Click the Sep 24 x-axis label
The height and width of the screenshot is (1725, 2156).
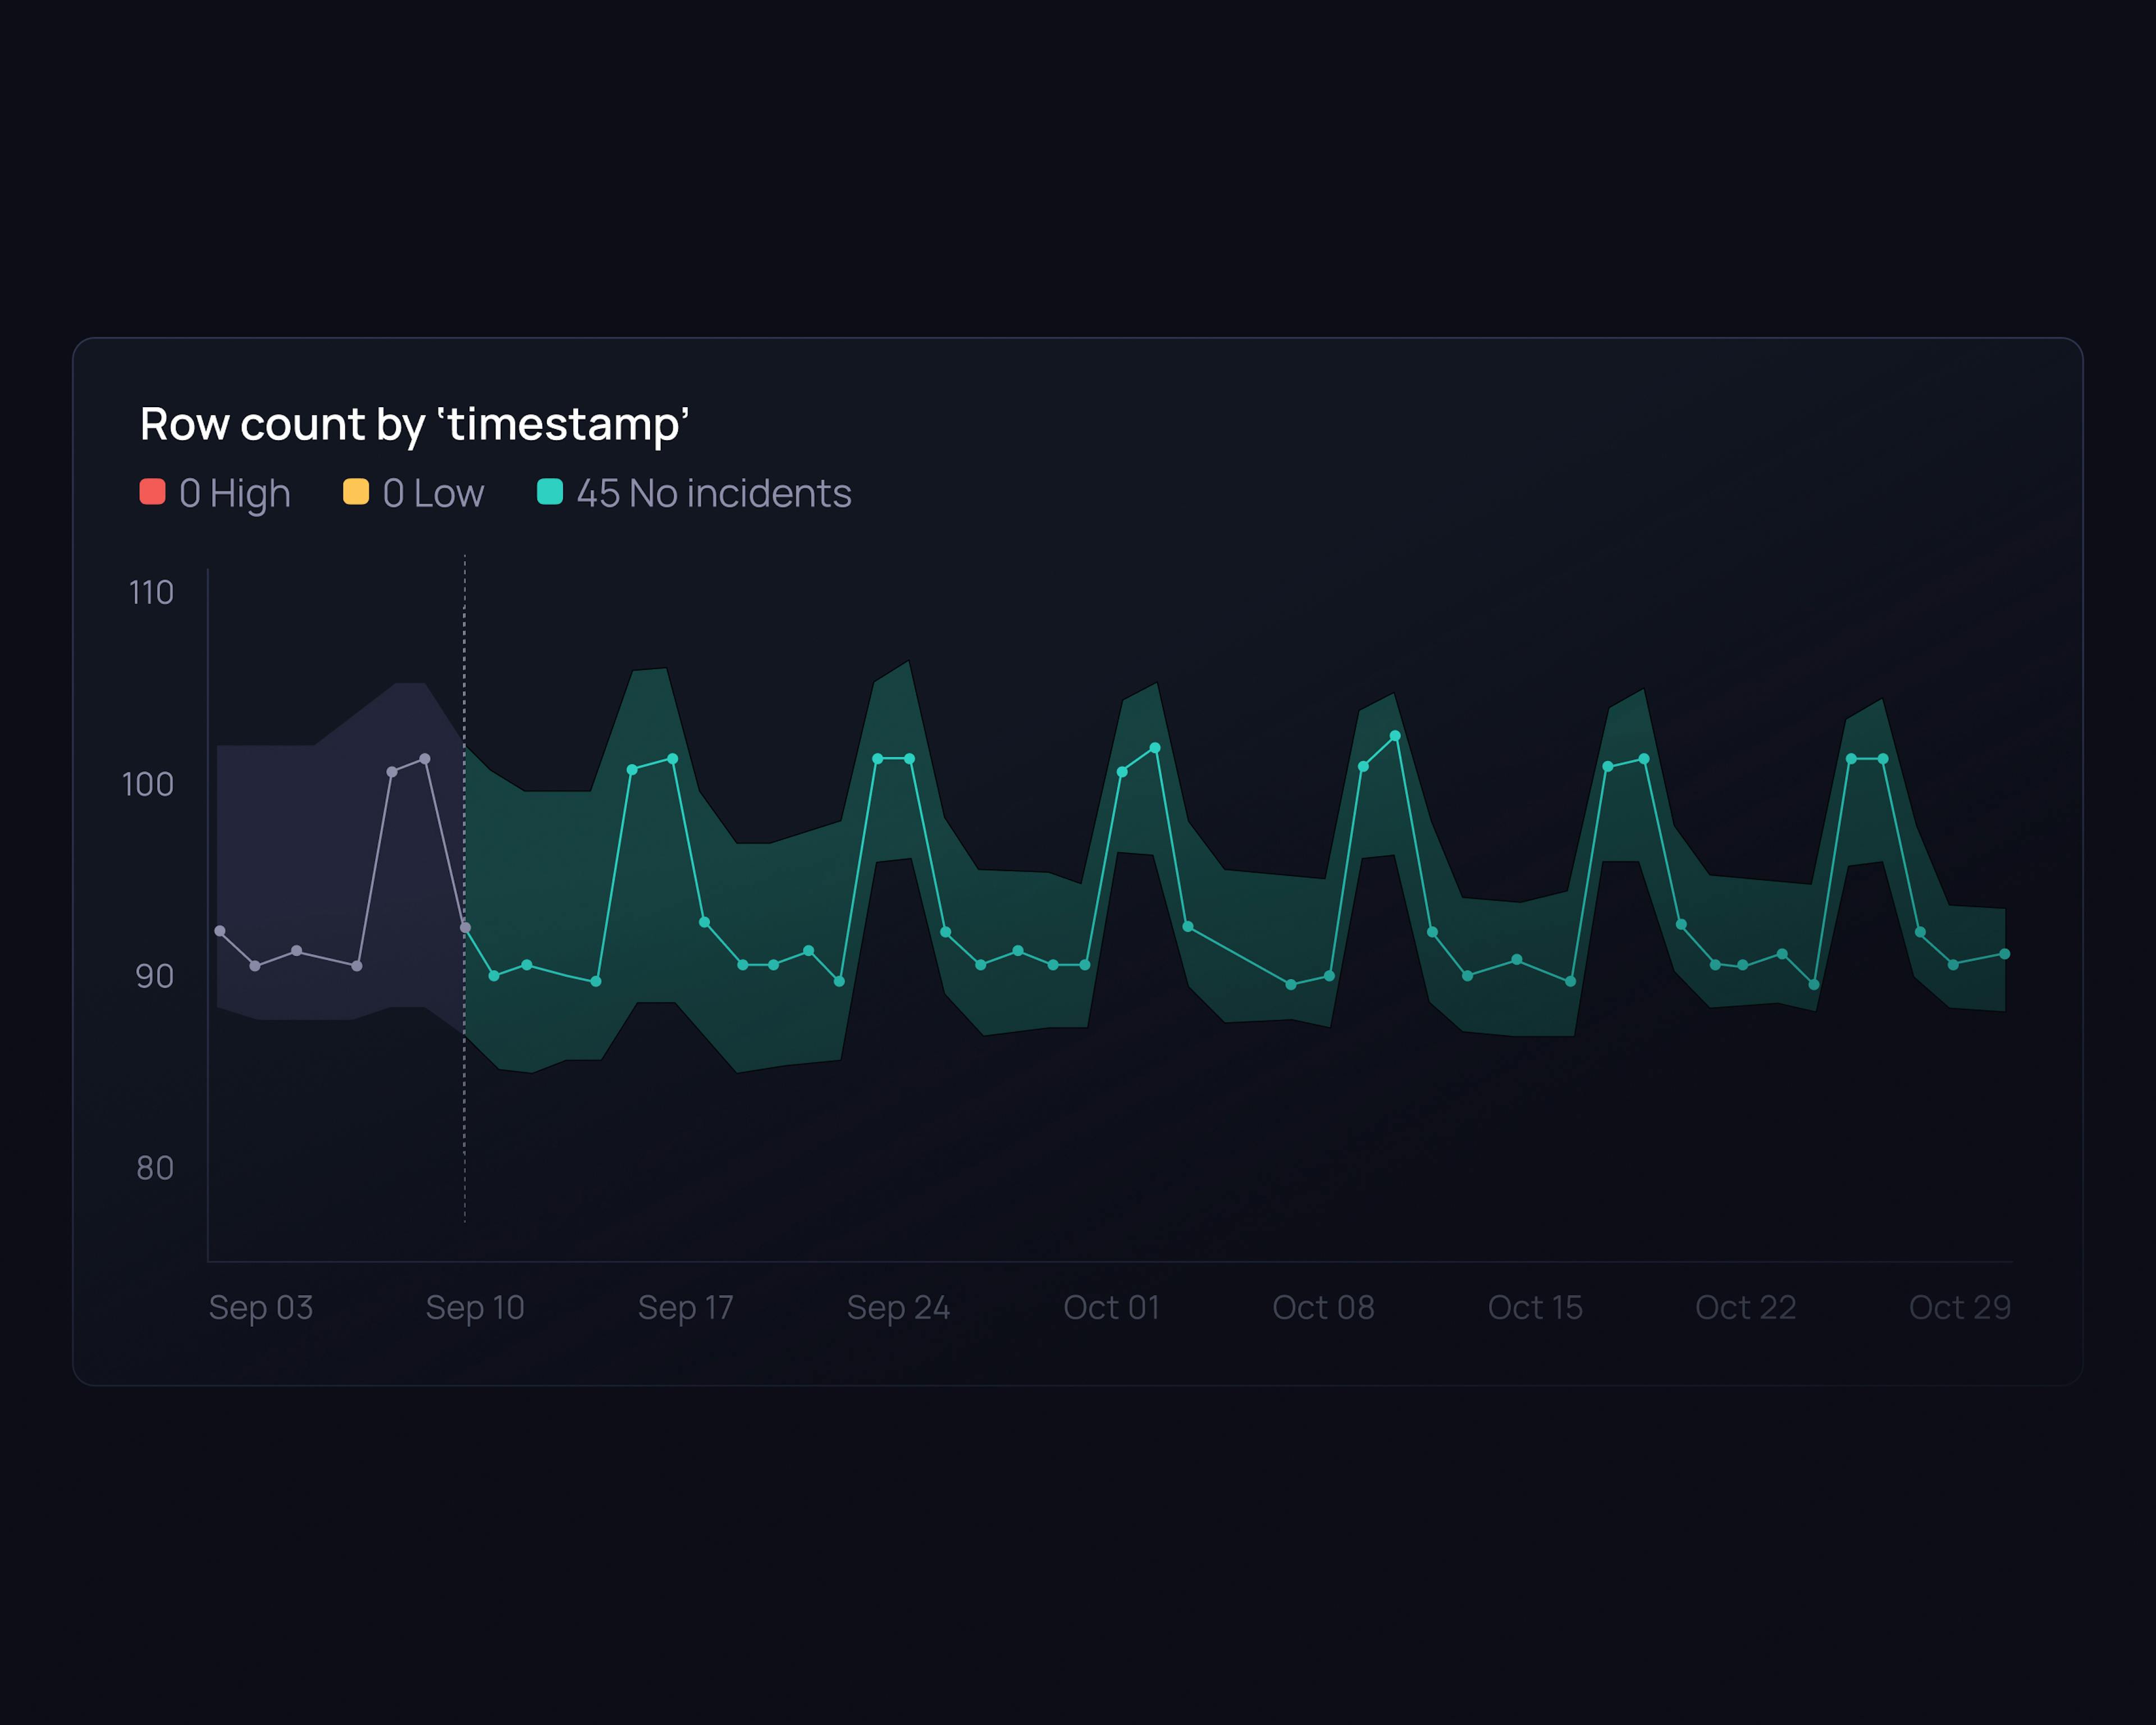898,1307
